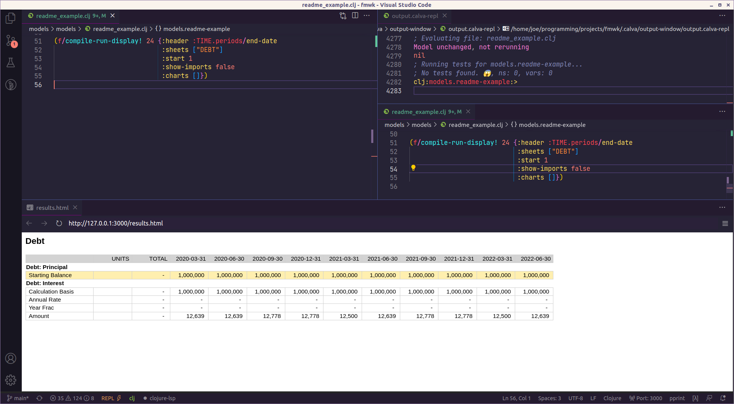Change end of line sequence LF

coord(593,398)
